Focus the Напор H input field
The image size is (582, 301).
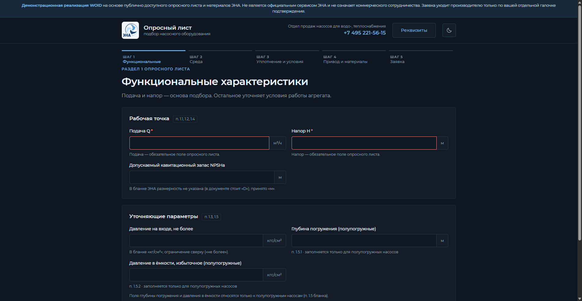(364, 143)
